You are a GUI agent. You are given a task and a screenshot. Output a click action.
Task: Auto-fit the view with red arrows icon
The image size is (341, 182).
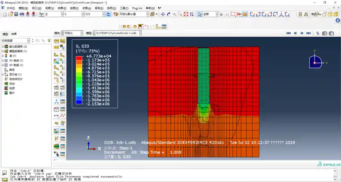pyautogui.click(x=186, y=14)
